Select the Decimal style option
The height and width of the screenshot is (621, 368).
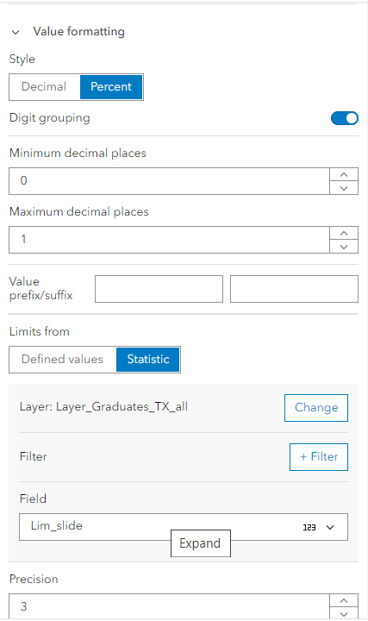(x=44, y=87)
